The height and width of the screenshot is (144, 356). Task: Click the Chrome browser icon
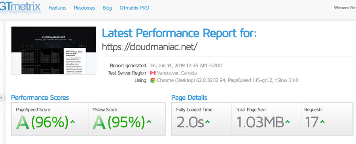point(153,80)
